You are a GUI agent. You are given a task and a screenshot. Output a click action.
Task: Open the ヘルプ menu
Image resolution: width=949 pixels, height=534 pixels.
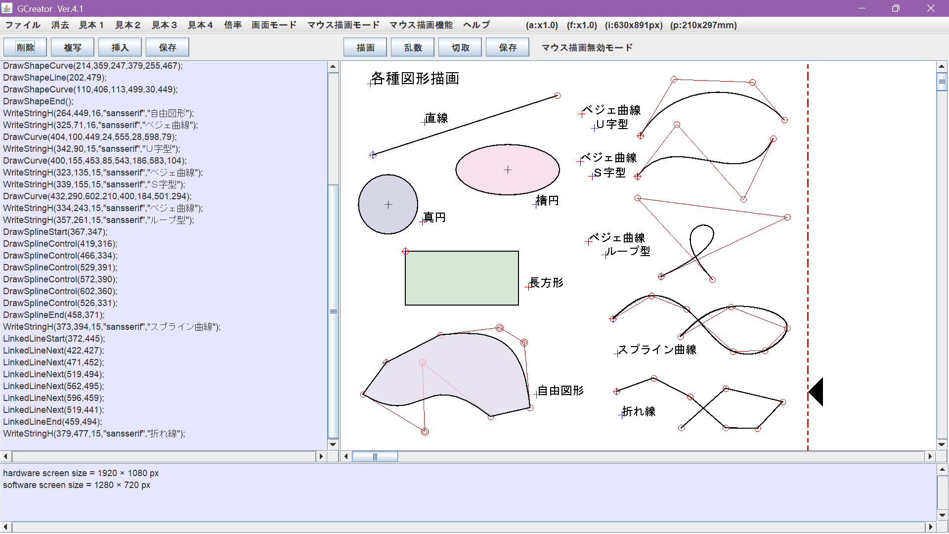tap(476, 25)
